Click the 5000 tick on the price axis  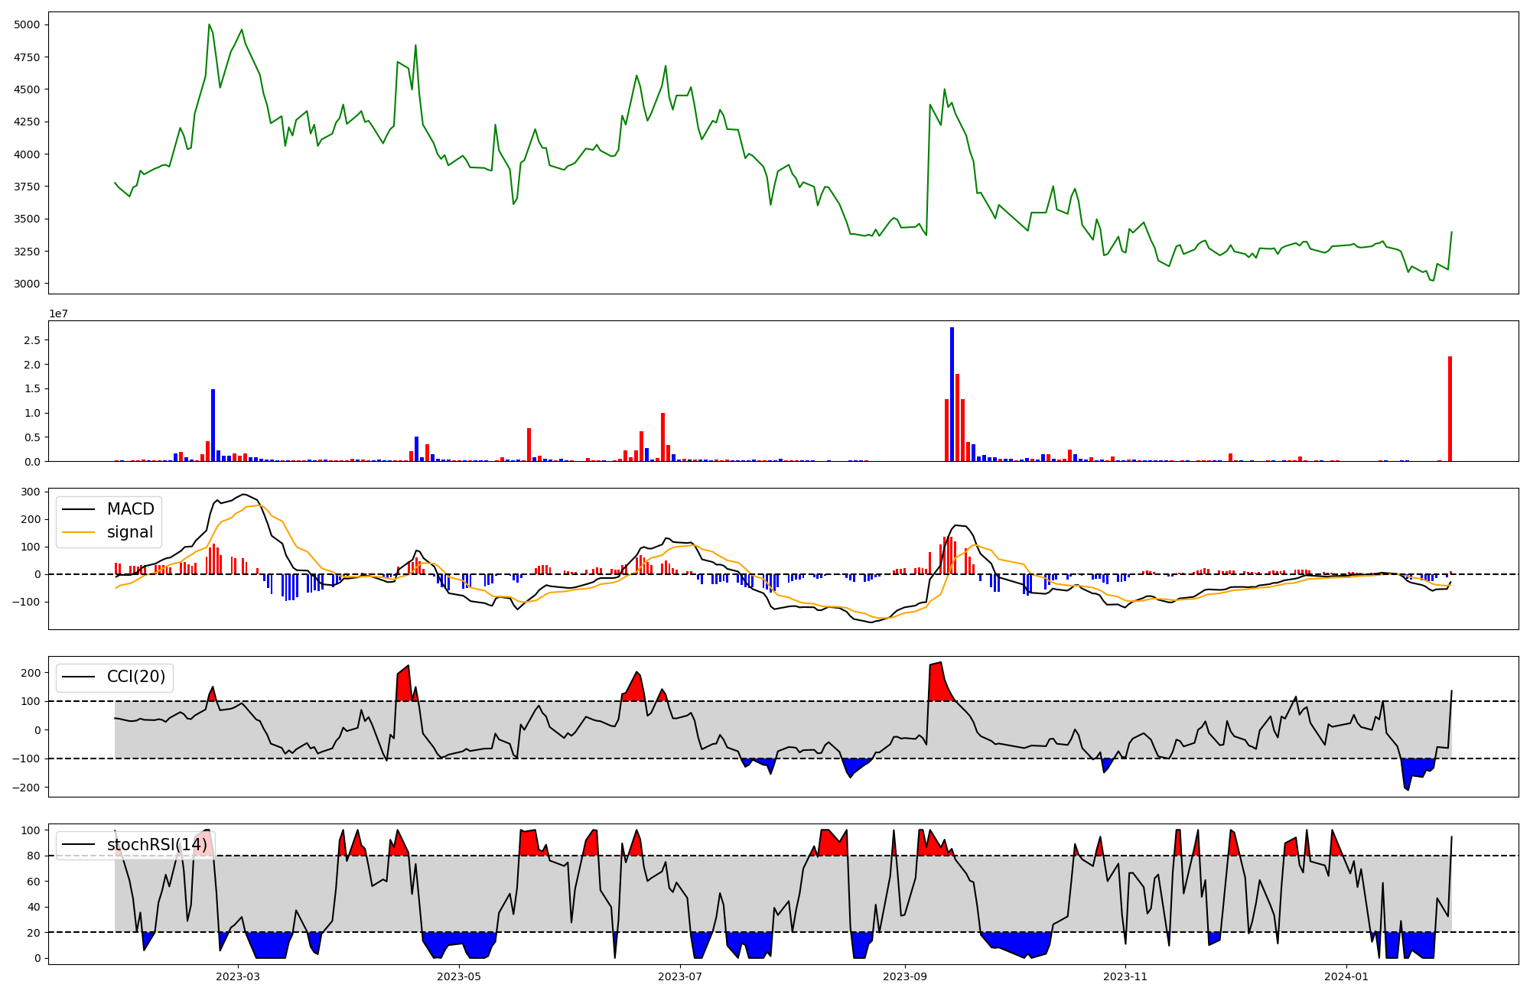tap(28, 25)
